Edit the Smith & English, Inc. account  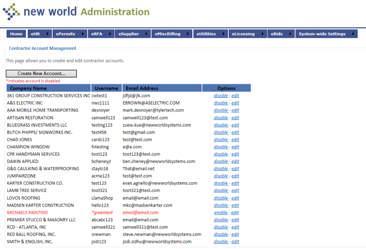(x=235, y=241)
